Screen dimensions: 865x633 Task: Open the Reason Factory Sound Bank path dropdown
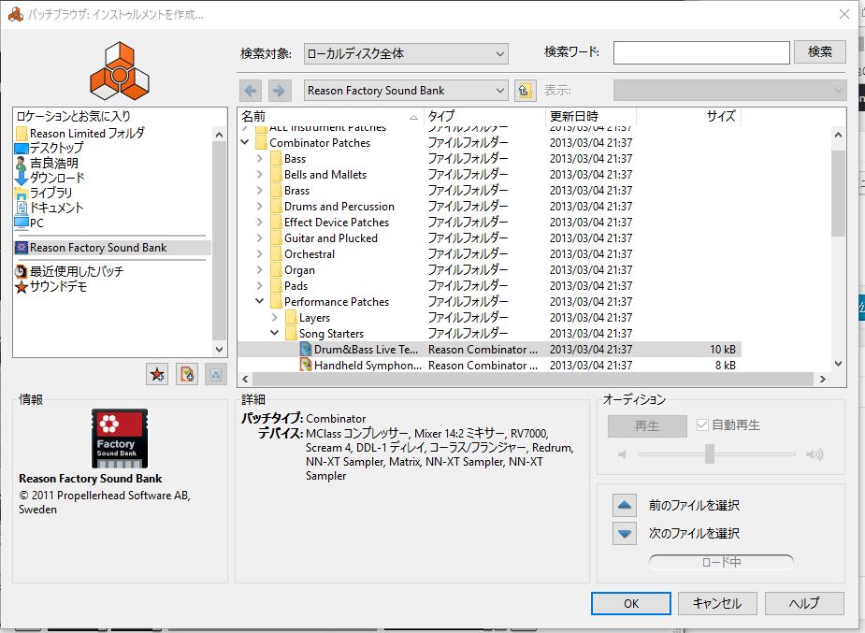406,91
